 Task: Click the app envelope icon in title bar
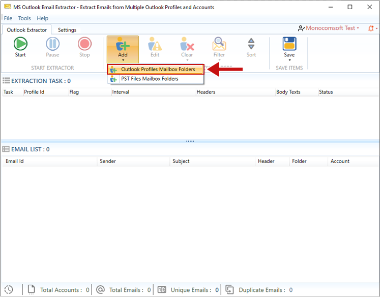coord(8,7)
